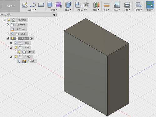Click the New Component icon
Viewport: 156px width, 117px height.
click(x=78, y=5)
